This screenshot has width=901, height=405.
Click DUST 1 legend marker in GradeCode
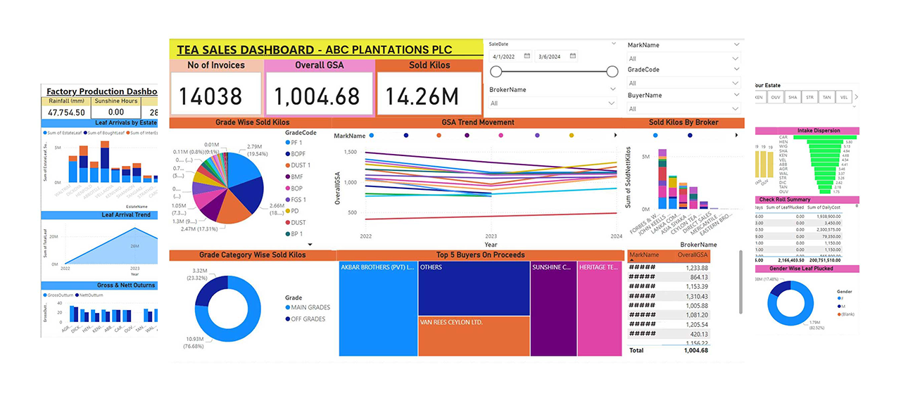click(x=287, y=165)
